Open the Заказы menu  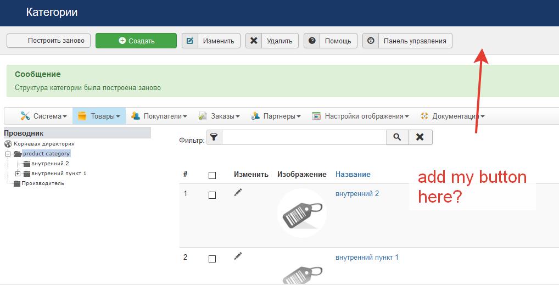click(x=219, y=116)
